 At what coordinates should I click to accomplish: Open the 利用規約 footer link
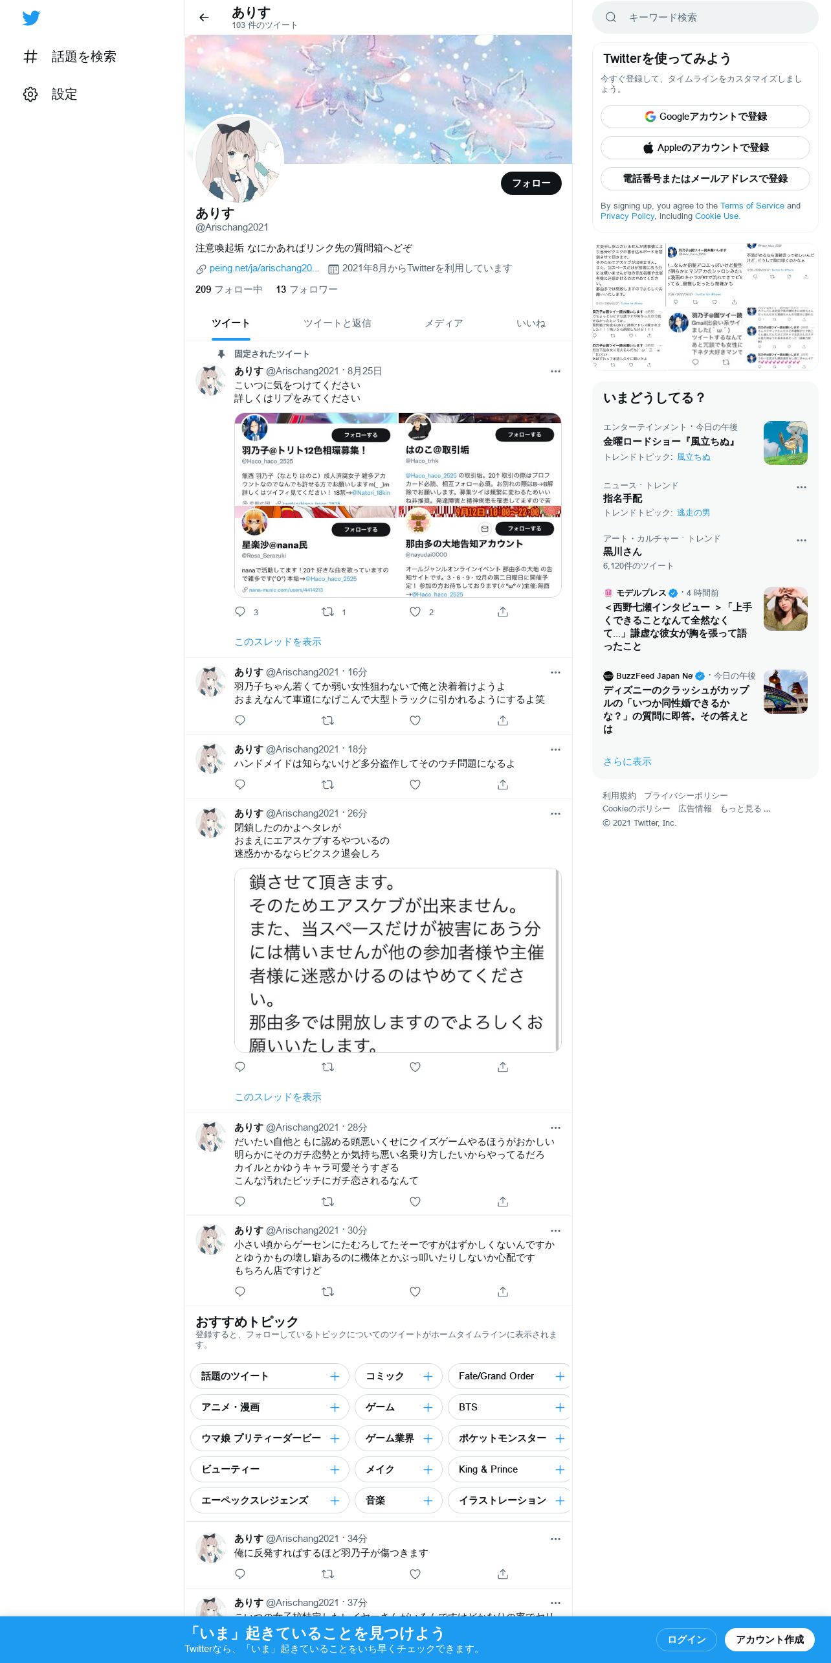click(x=619, y=796)
